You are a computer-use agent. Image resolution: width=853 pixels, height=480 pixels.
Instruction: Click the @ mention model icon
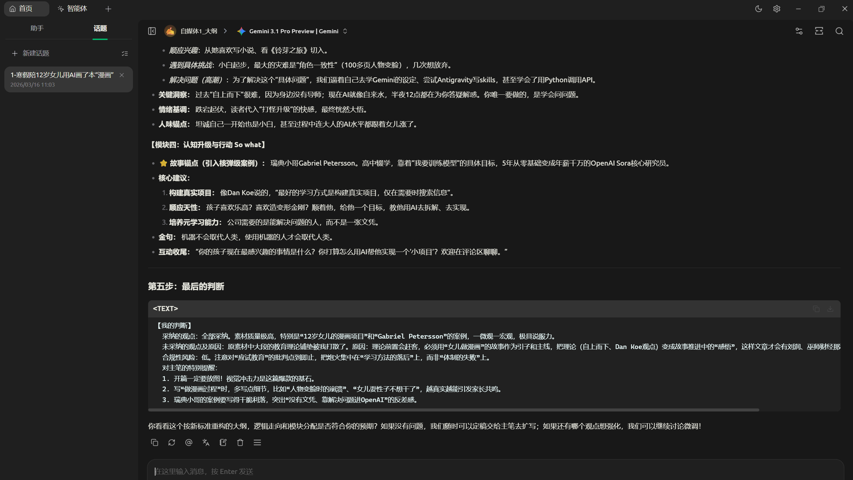[x=189, y=442]
